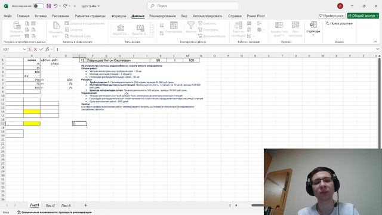Open the Structure (outline) group
The width and height of the screenshot is (382, 215).
(313, 29)
